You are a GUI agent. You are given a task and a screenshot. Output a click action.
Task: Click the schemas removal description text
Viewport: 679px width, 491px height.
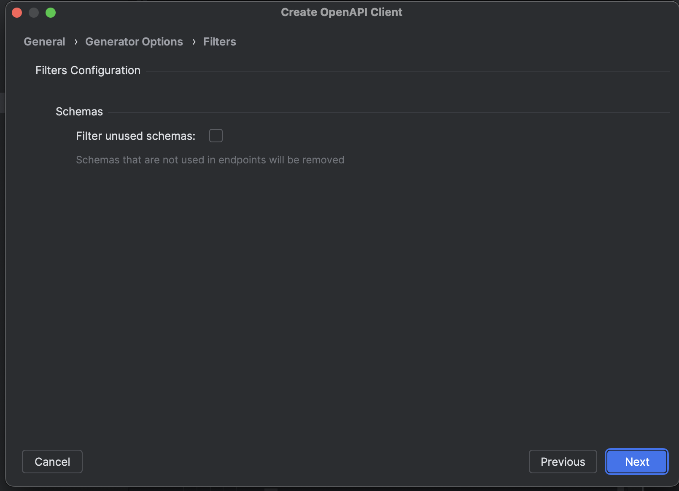(210, 160)
